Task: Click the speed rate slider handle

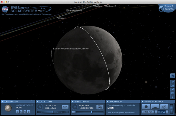Action: pos(92,112)
